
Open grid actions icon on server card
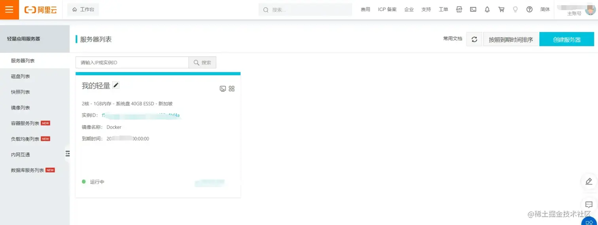point(232,89)
